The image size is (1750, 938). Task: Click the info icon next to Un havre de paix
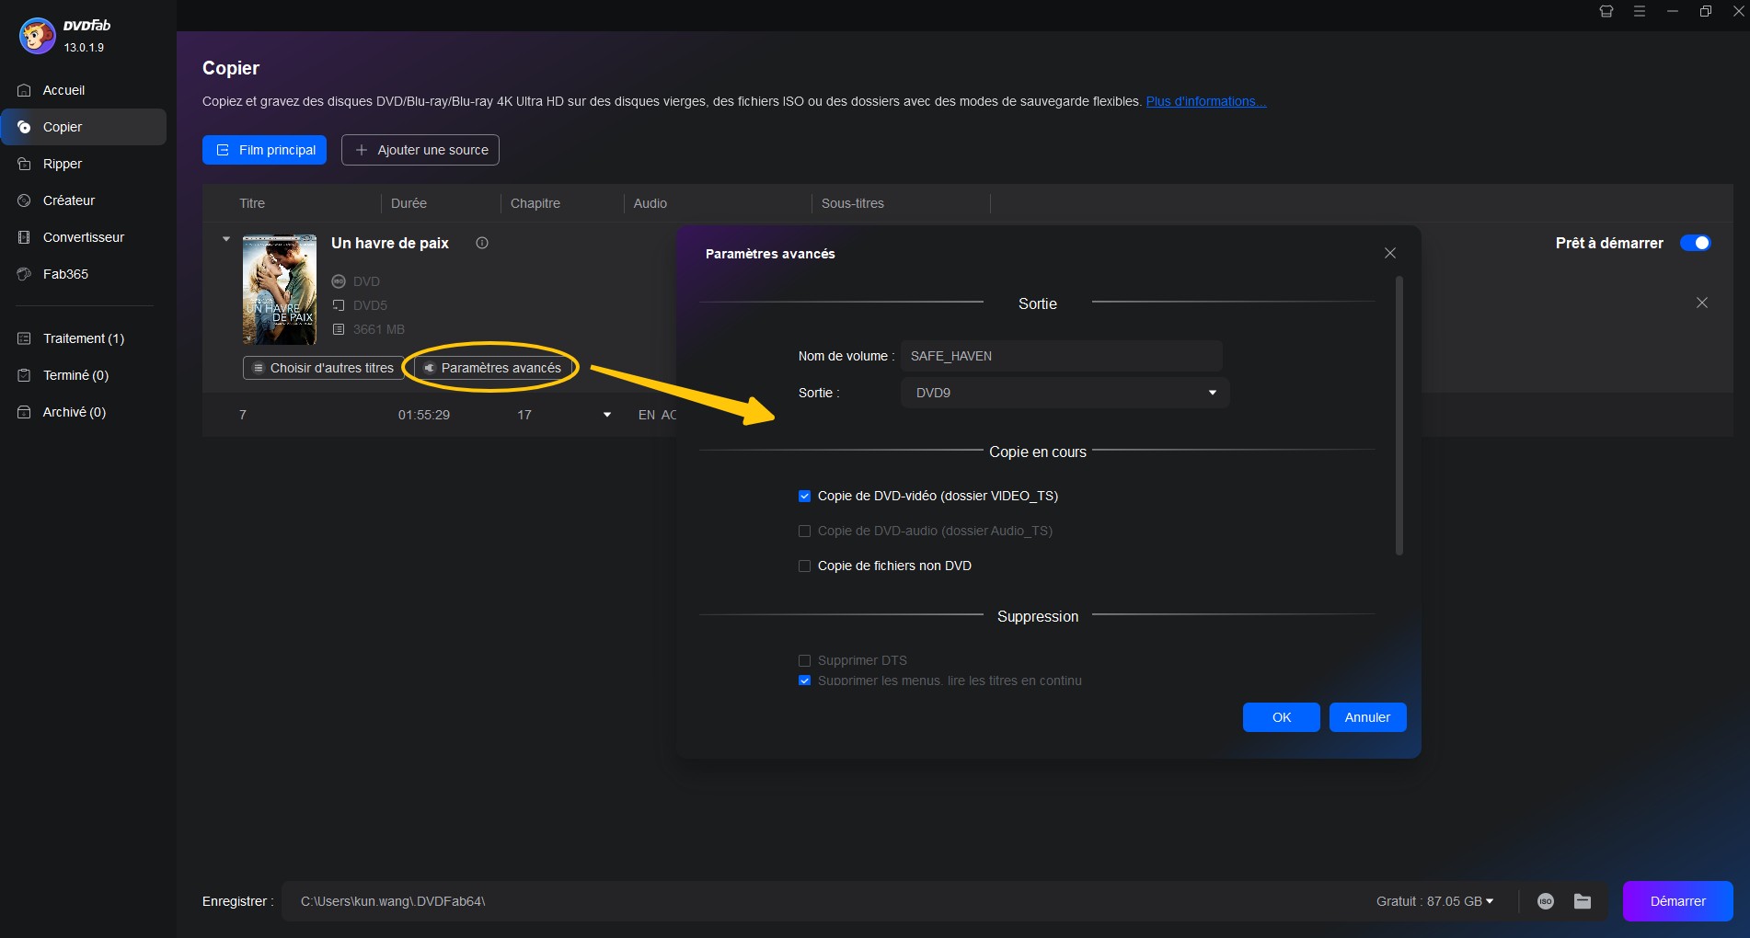pos(481,243)
